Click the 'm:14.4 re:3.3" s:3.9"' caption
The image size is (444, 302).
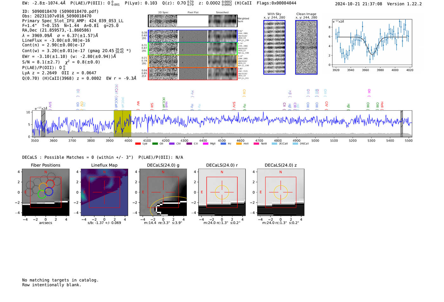tap(163, 223)
